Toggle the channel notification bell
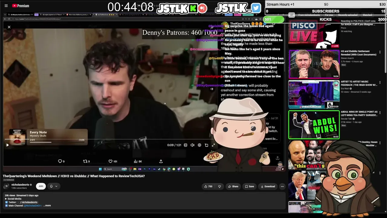The height and width of the screenshot is (218, 387). [51, 186]
